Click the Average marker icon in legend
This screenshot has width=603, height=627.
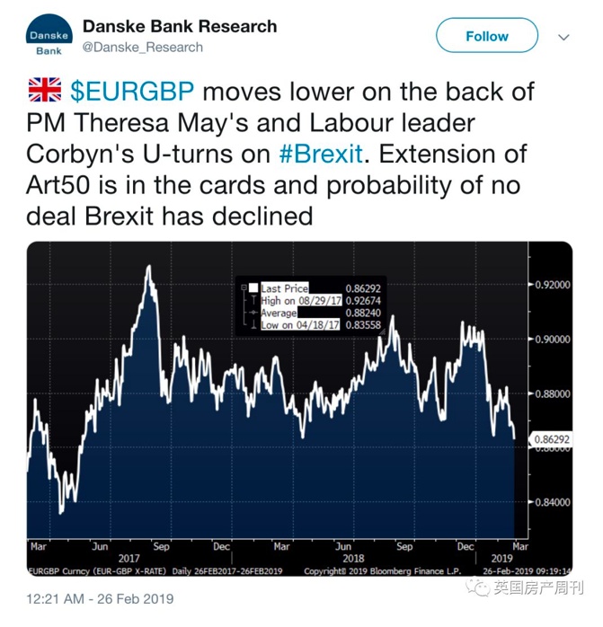point(254,312)
